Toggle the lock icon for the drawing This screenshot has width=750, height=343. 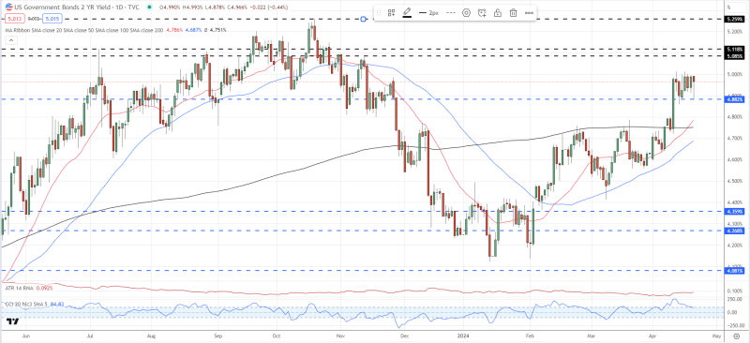coord(498,13)
